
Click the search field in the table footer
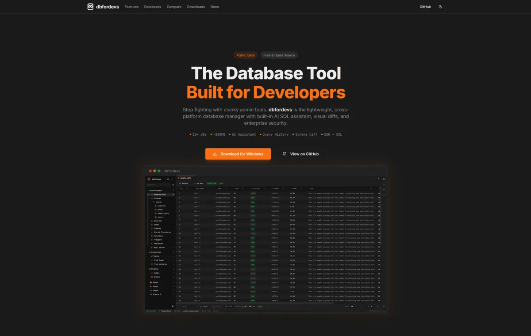point(187,306)
